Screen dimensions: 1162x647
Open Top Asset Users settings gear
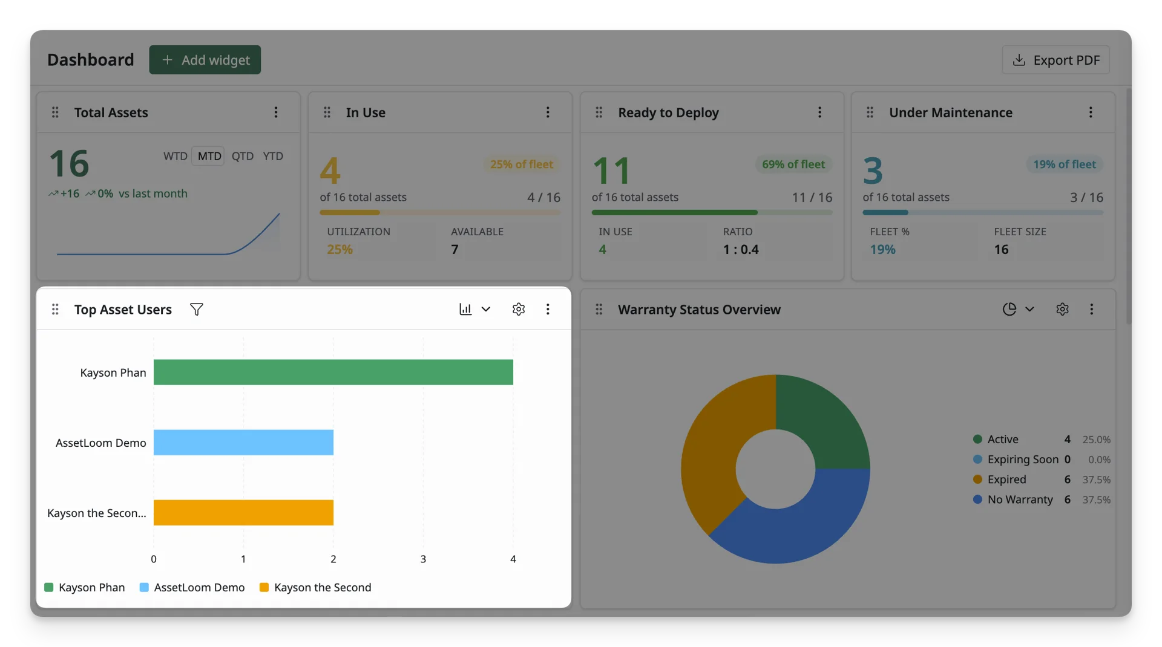pos(519,310)
